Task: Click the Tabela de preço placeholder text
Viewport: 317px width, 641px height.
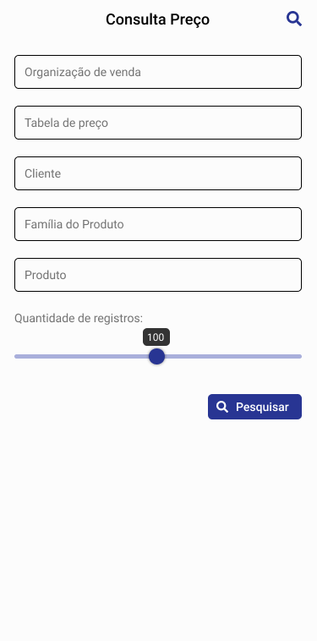Action: coord(66,123)
